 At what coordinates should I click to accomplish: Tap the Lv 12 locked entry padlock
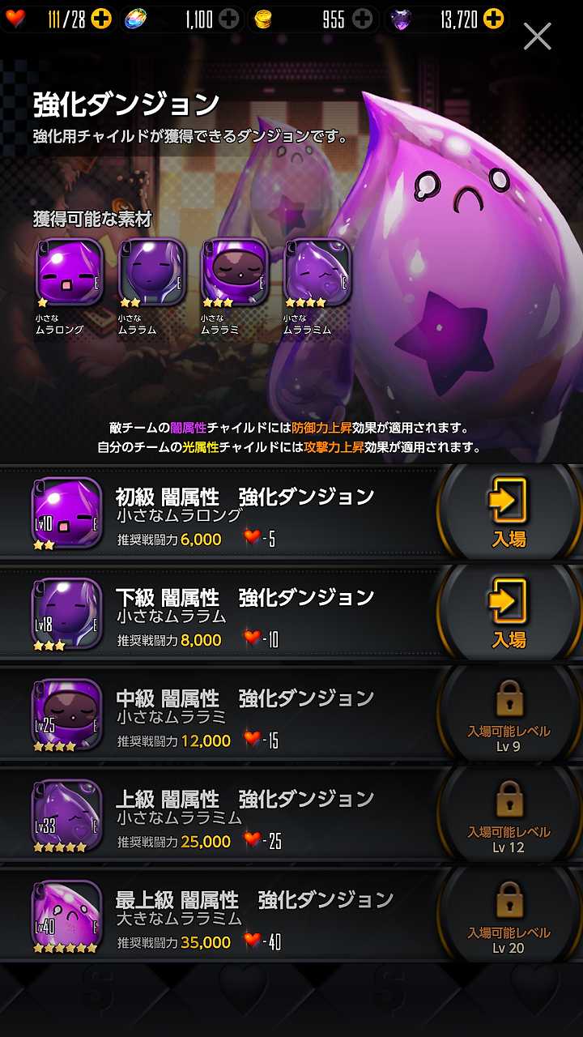pos(509,799)
